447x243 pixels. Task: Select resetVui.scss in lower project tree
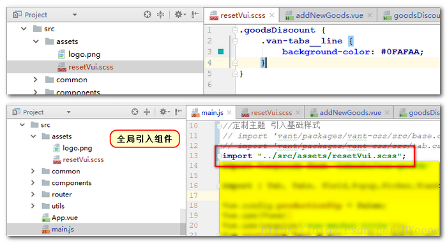coord(83,159)
